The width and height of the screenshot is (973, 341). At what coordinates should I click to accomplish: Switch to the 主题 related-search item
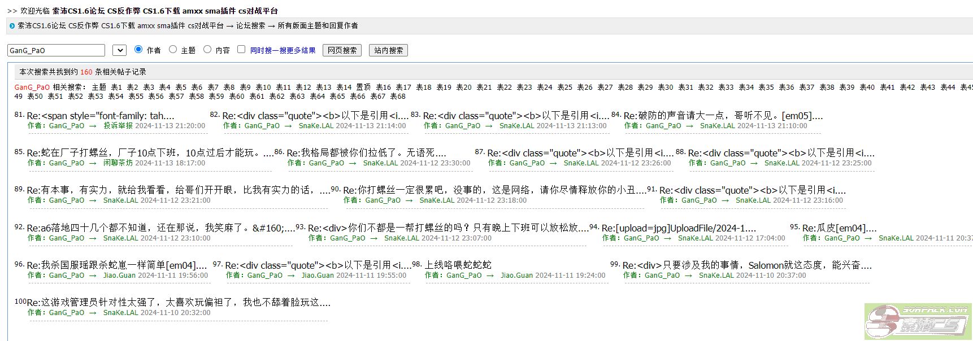pyautogui.click(x=99, y=87)
